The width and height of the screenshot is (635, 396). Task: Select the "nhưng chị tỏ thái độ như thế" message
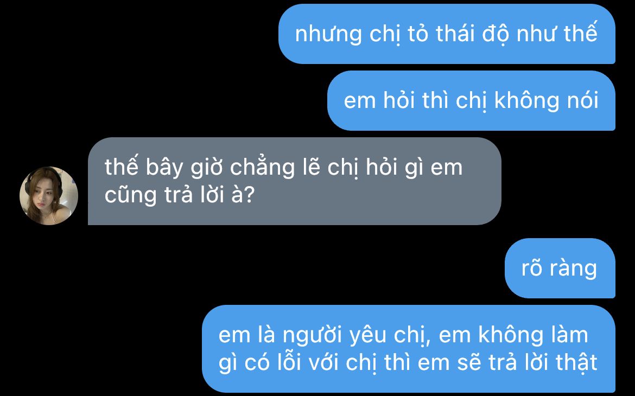pyautogui.click(x=447, y=34)
